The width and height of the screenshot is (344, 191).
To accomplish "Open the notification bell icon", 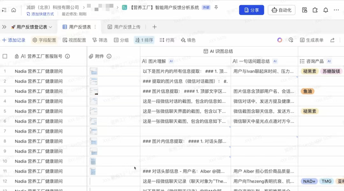I will (x=326, y=10).
